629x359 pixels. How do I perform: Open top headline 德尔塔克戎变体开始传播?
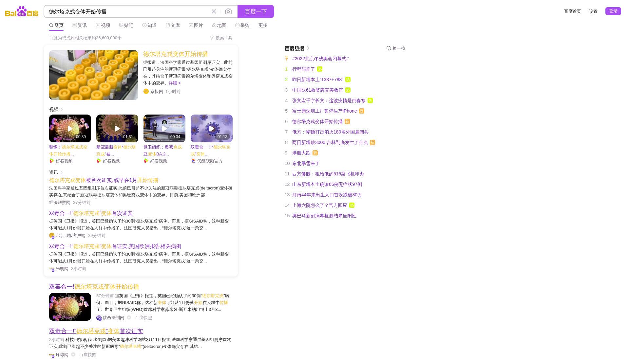[x=176, y=54]
